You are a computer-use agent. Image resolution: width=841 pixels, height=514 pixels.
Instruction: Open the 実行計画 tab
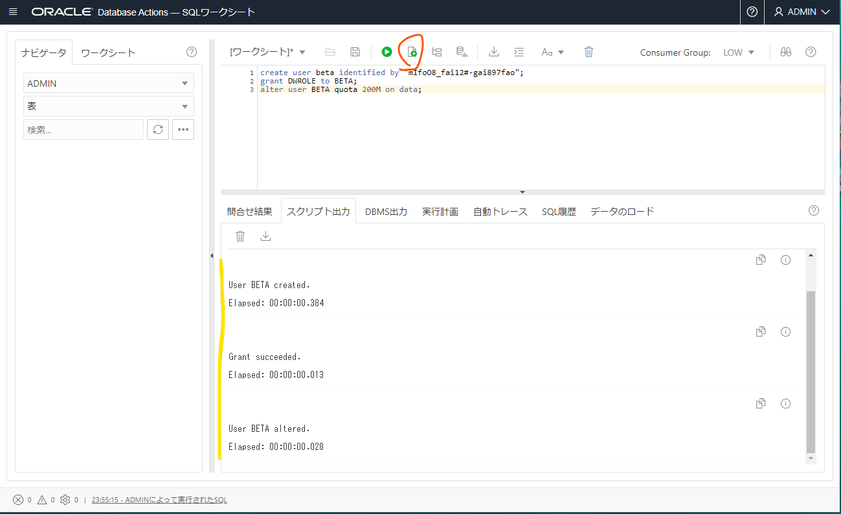click(x=440, y=211)
